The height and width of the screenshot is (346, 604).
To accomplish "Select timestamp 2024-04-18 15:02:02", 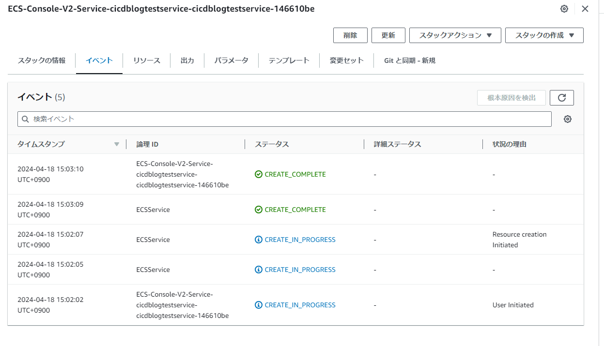I will coord(50,305).
